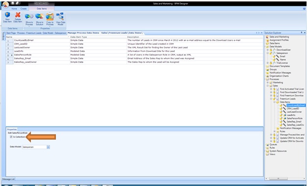The height and width of the screenshot is (186, 308).
Task: Click the document tabs scroll-left arrow
Action: point(257,33)
